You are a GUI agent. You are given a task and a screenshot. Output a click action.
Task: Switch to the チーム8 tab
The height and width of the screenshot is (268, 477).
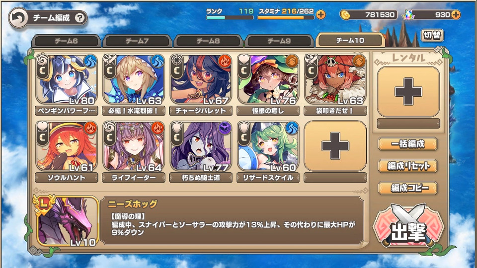pyautogui.click(x=208, y=41)
